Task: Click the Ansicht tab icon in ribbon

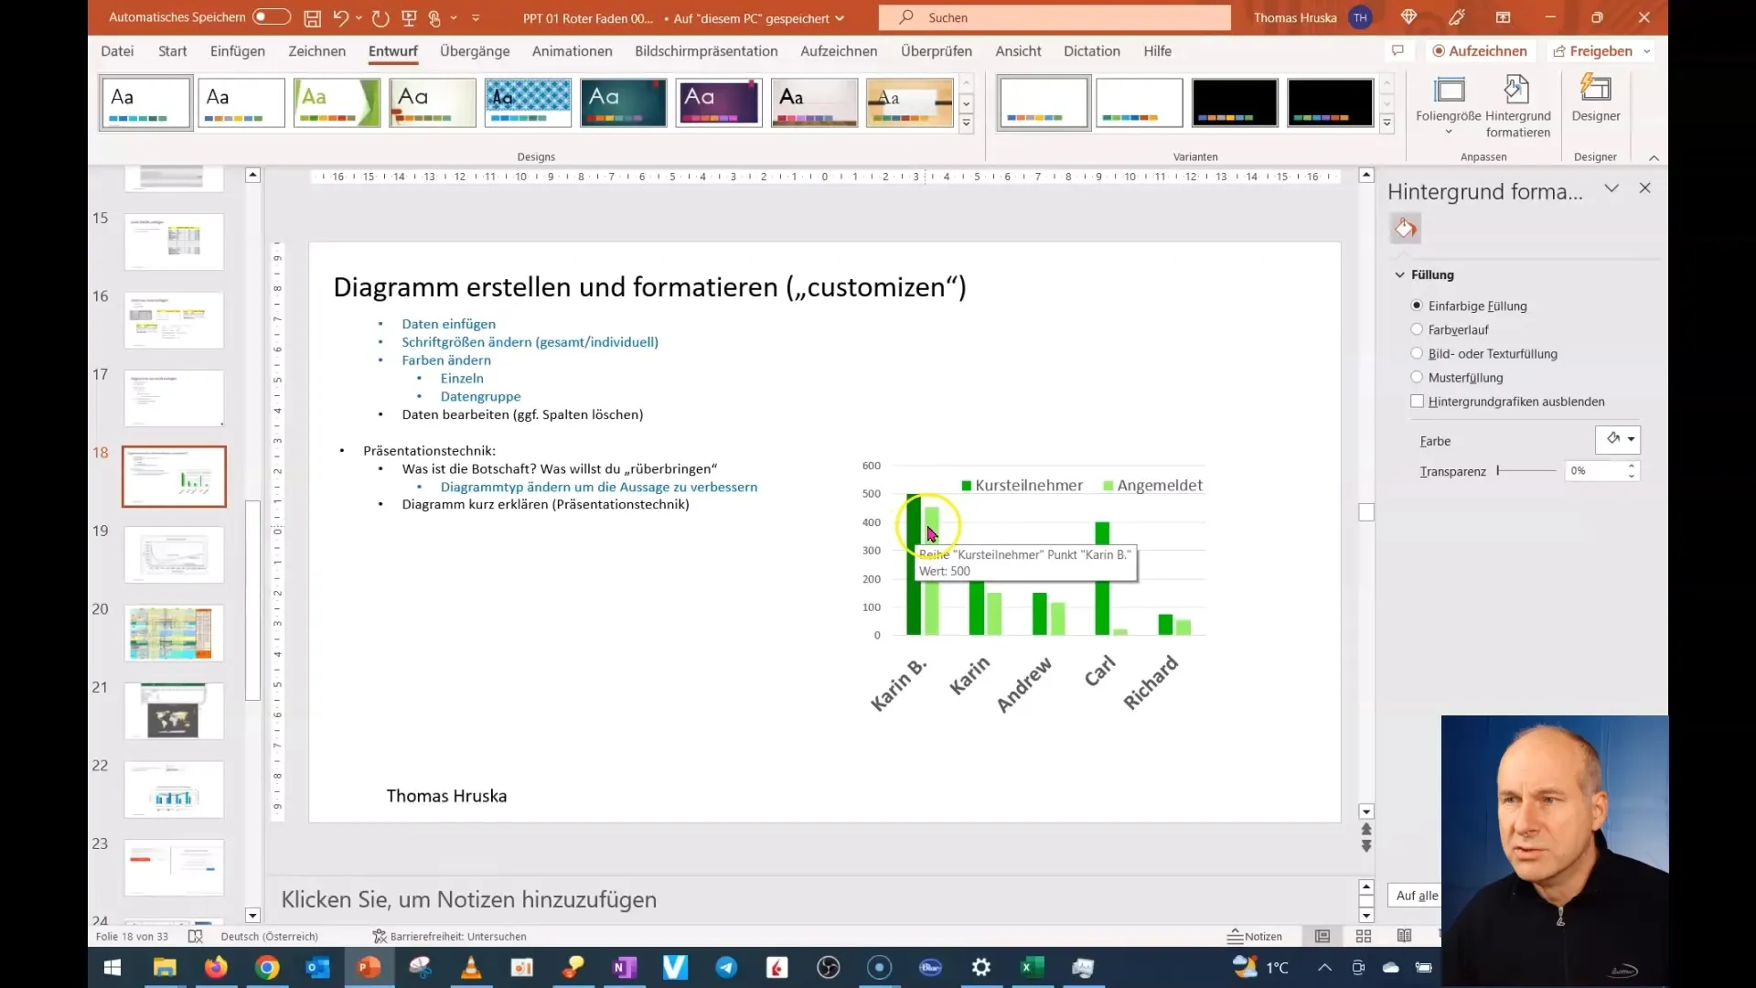Action: coord(1019,50)
